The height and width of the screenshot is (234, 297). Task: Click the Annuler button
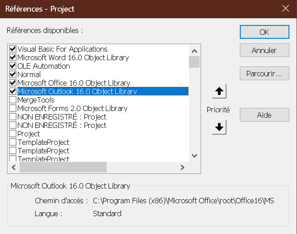(x=264, y=50)
